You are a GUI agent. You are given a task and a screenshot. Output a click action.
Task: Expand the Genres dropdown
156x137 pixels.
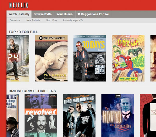15,20
